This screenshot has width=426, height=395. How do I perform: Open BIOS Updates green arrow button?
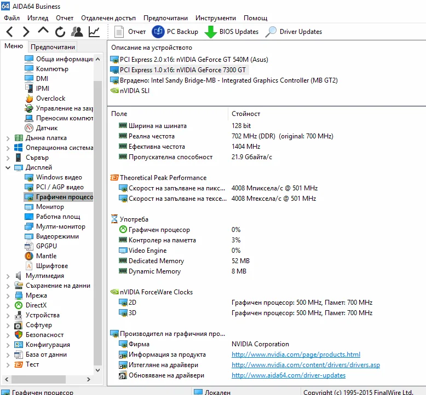[231, 32]
